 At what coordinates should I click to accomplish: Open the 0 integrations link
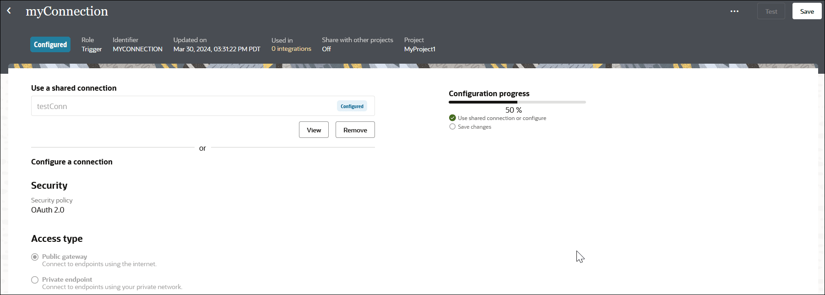coord(291,49)
